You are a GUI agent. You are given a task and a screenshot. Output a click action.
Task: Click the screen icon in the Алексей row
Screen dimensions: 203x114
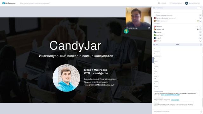200,32
